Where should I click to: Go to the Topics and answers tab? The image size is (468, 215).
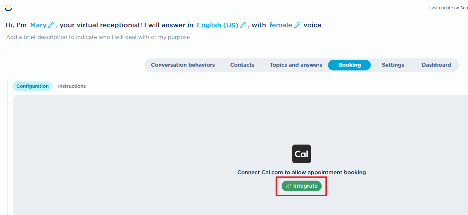coord(296,65)
